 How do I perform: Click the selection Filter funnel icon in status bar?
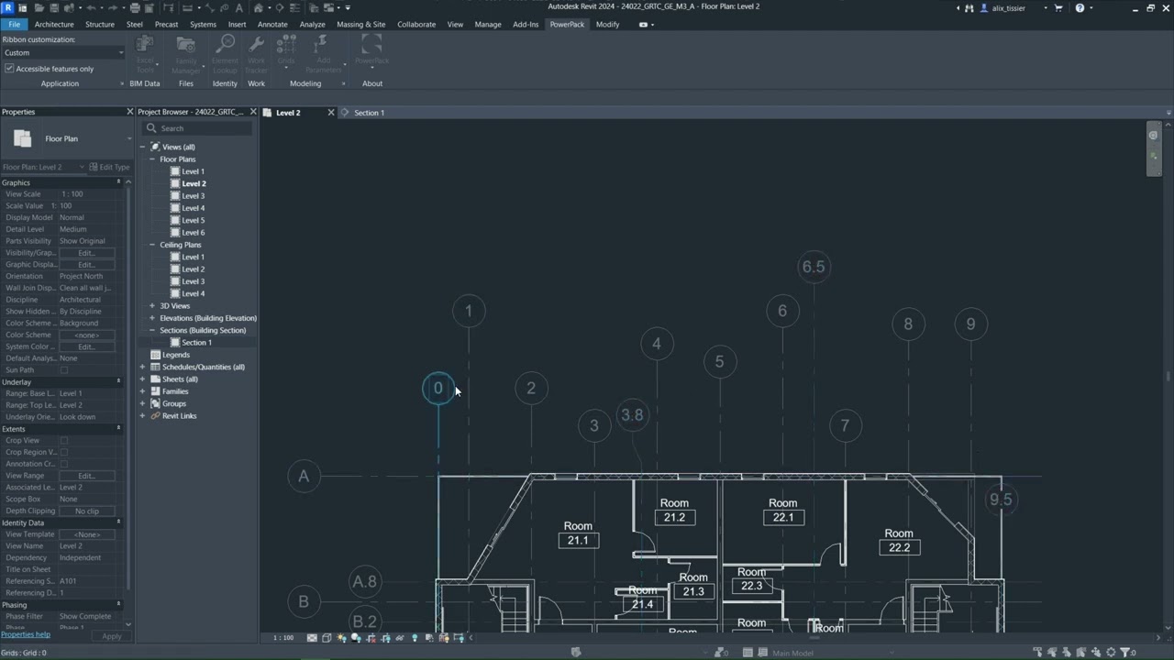pos(1124,653)
